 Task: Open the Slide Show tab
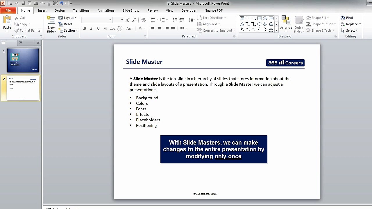click(x=131, y=10)
